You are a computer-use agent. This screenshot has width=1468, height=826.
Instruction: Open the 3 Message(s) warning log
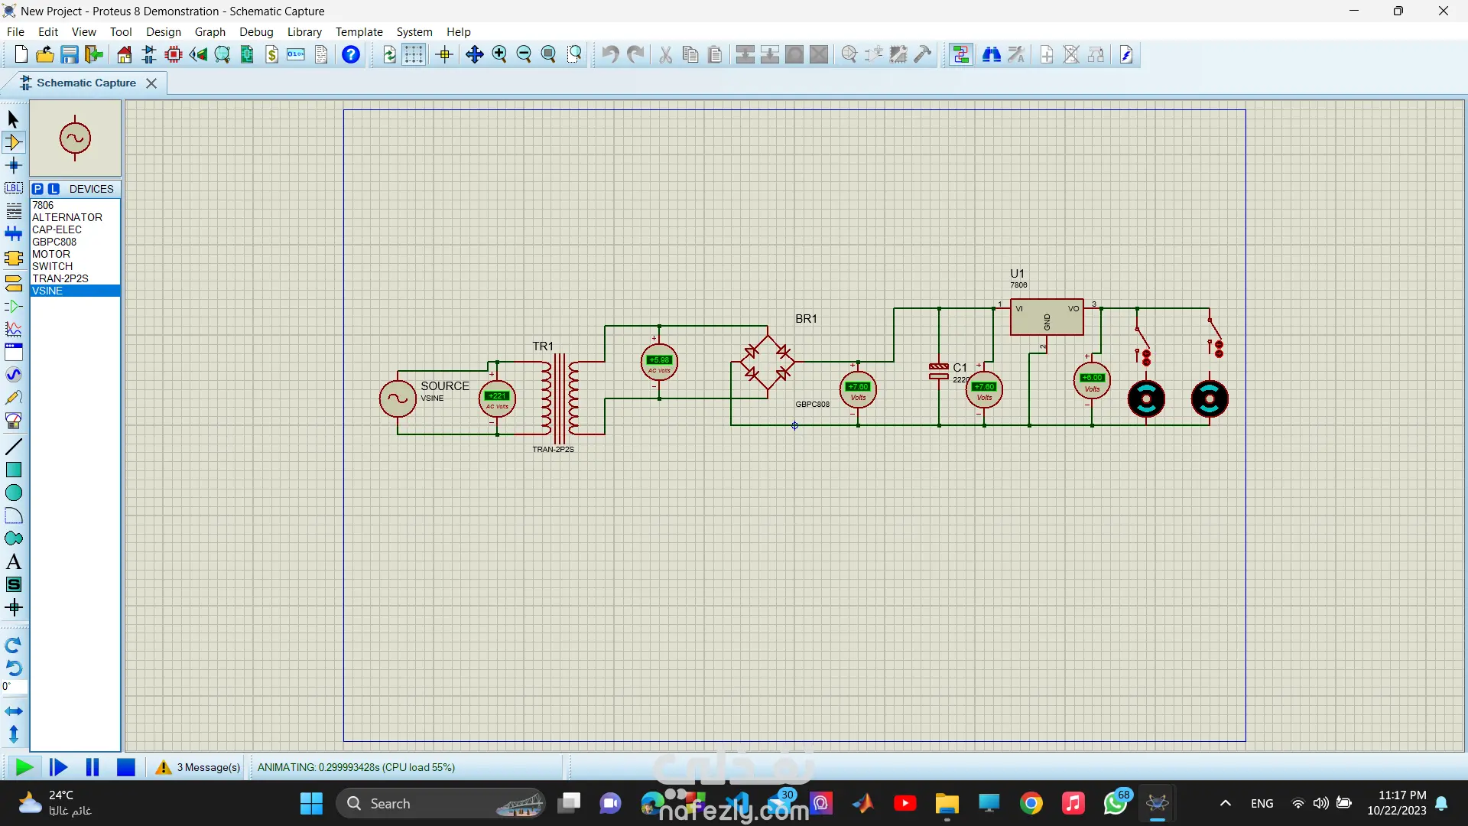198,767
